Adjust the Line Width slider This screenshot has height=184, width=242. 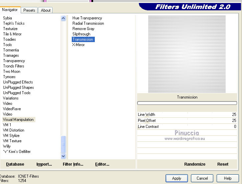pos(187,115)
